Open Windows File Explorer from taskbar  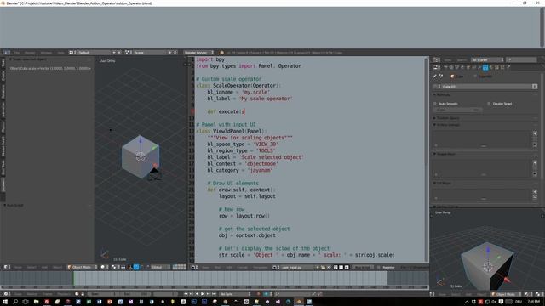[36, 302]
